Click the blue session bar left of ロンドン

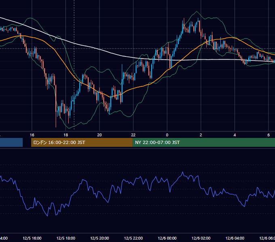tap(11, 142)
